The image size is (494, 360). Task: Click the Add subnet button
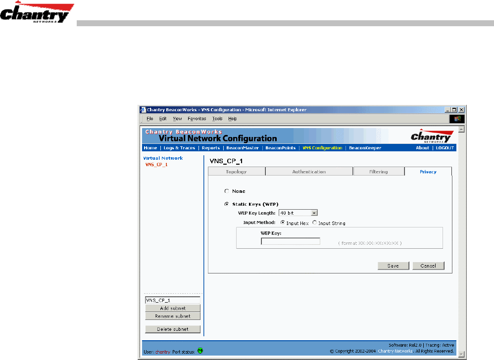tap(173, 308)
